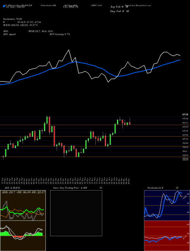Click the 'Intra Day Trading Price & MR SI' title
The width and height of the screenshot is (190, 251).
pos(77,188)
